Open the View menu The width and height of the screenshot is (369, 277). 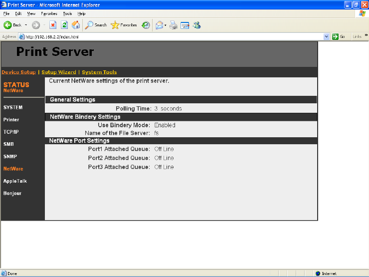(x=31, y=13)
